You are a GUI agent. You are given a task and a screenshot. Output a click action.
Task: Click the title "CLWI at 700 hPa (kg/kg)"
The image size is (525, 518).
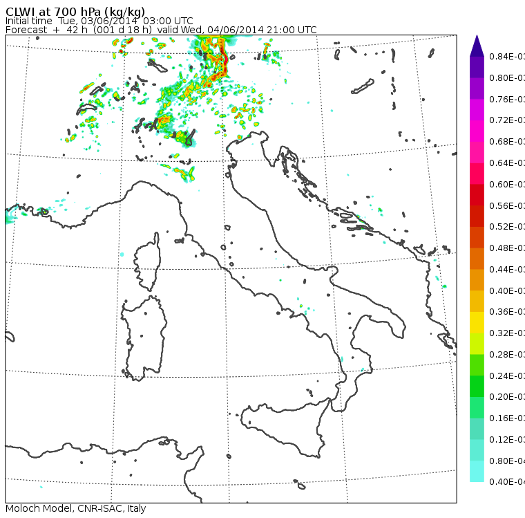[75, 11]
